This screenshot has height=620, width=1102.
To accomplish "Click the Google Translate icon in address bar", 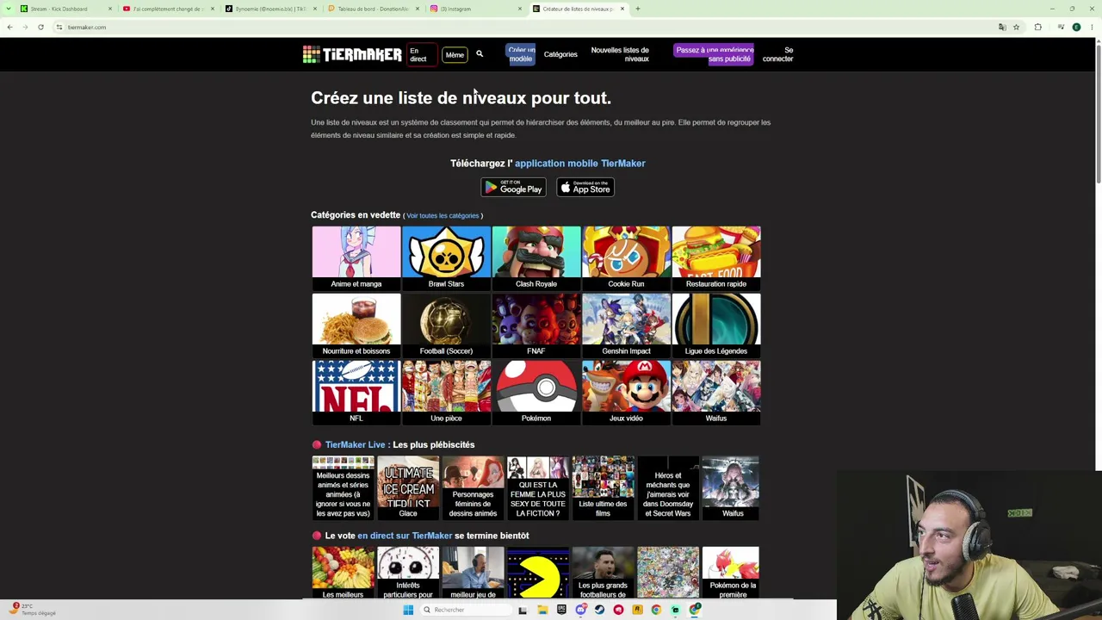I will click(1002, 27).
